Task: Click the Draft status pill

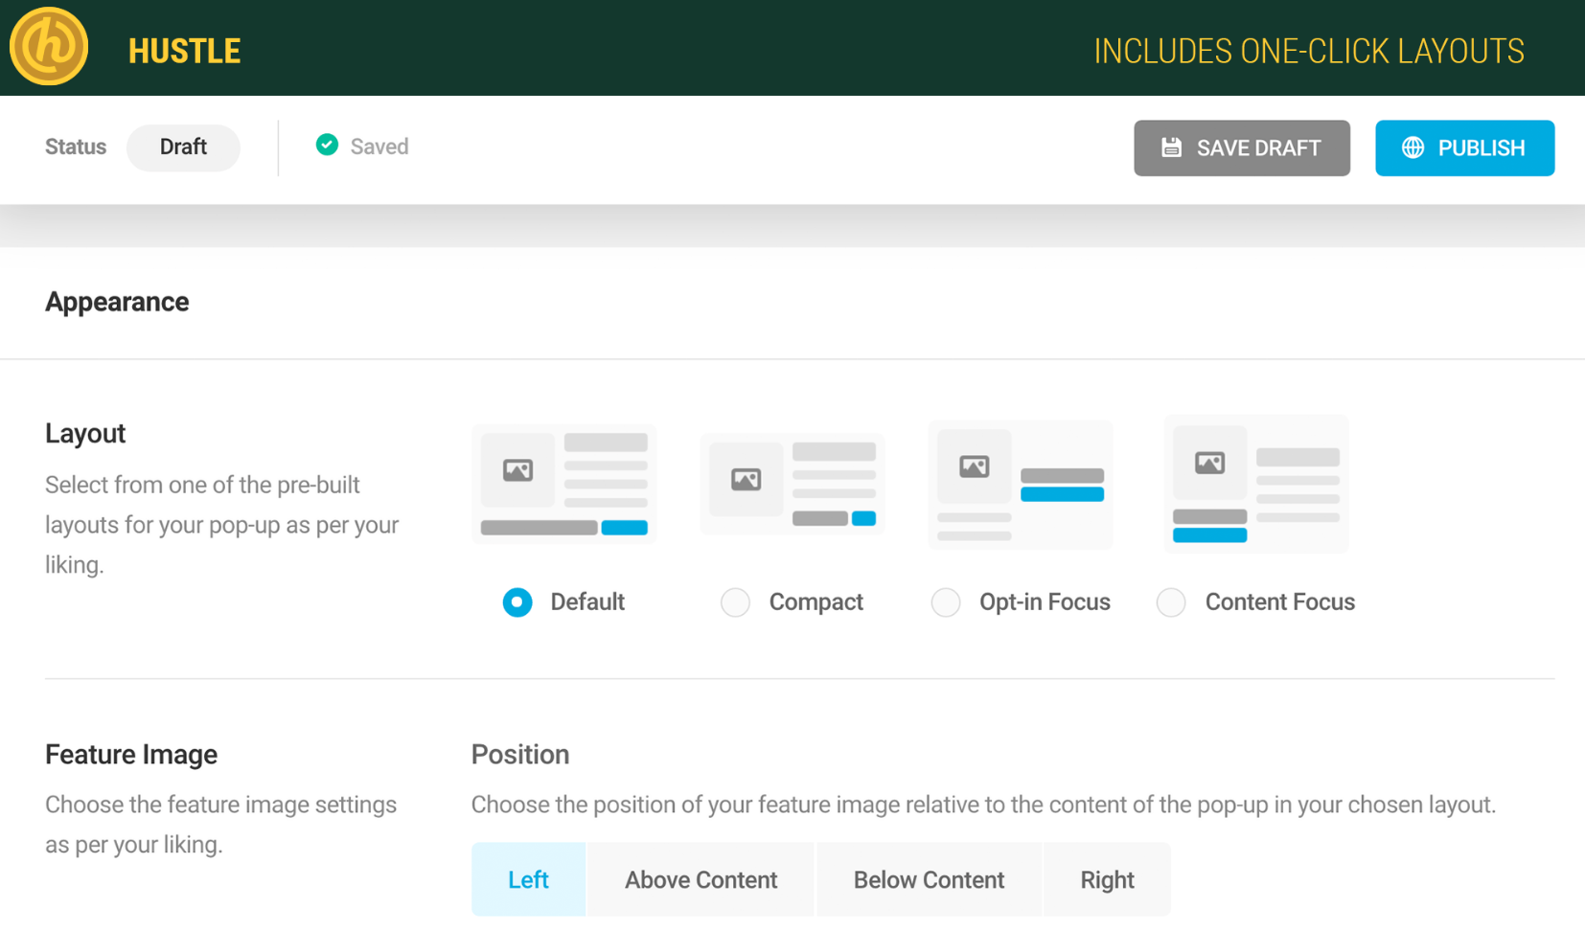Action: tap(183, 148)
